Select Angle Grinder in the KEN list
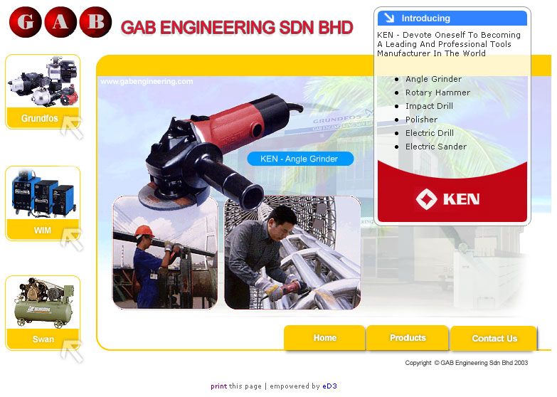Viewport: 557px width, 397px height. [x=433, y=79]
